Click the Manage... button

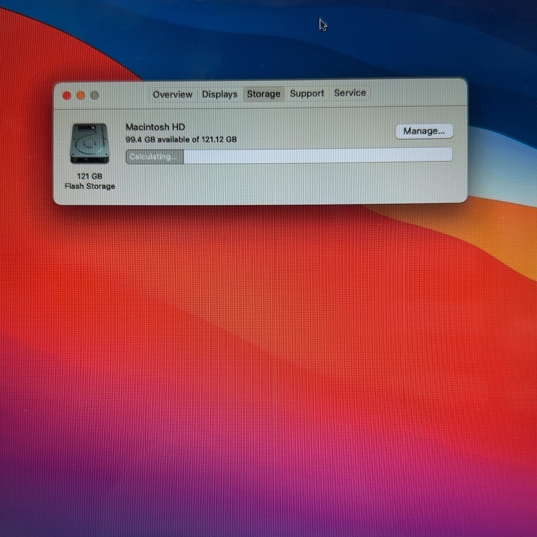click(x=424, y=131)
